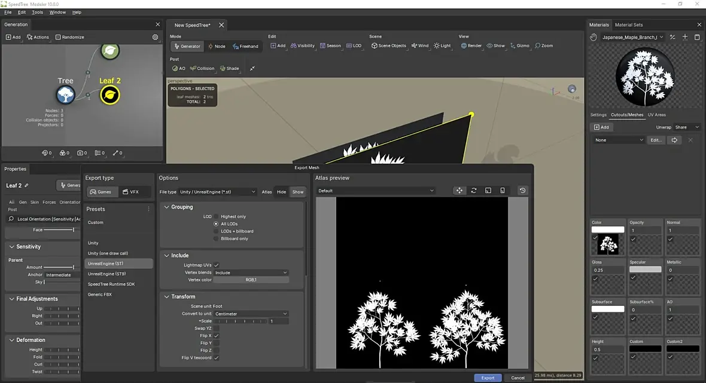
Task: Toggle Lightmap UVs checkbox
Action: [x=217, y=265]
